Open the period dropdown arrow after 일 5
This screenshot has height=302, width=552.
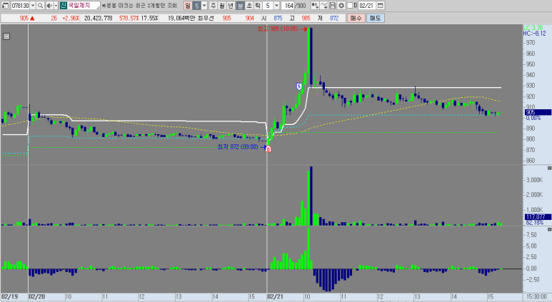204,6
